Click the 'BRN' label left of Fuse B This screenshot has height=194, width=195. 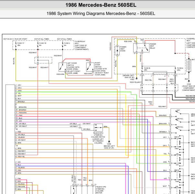click(x=134, y=66)
